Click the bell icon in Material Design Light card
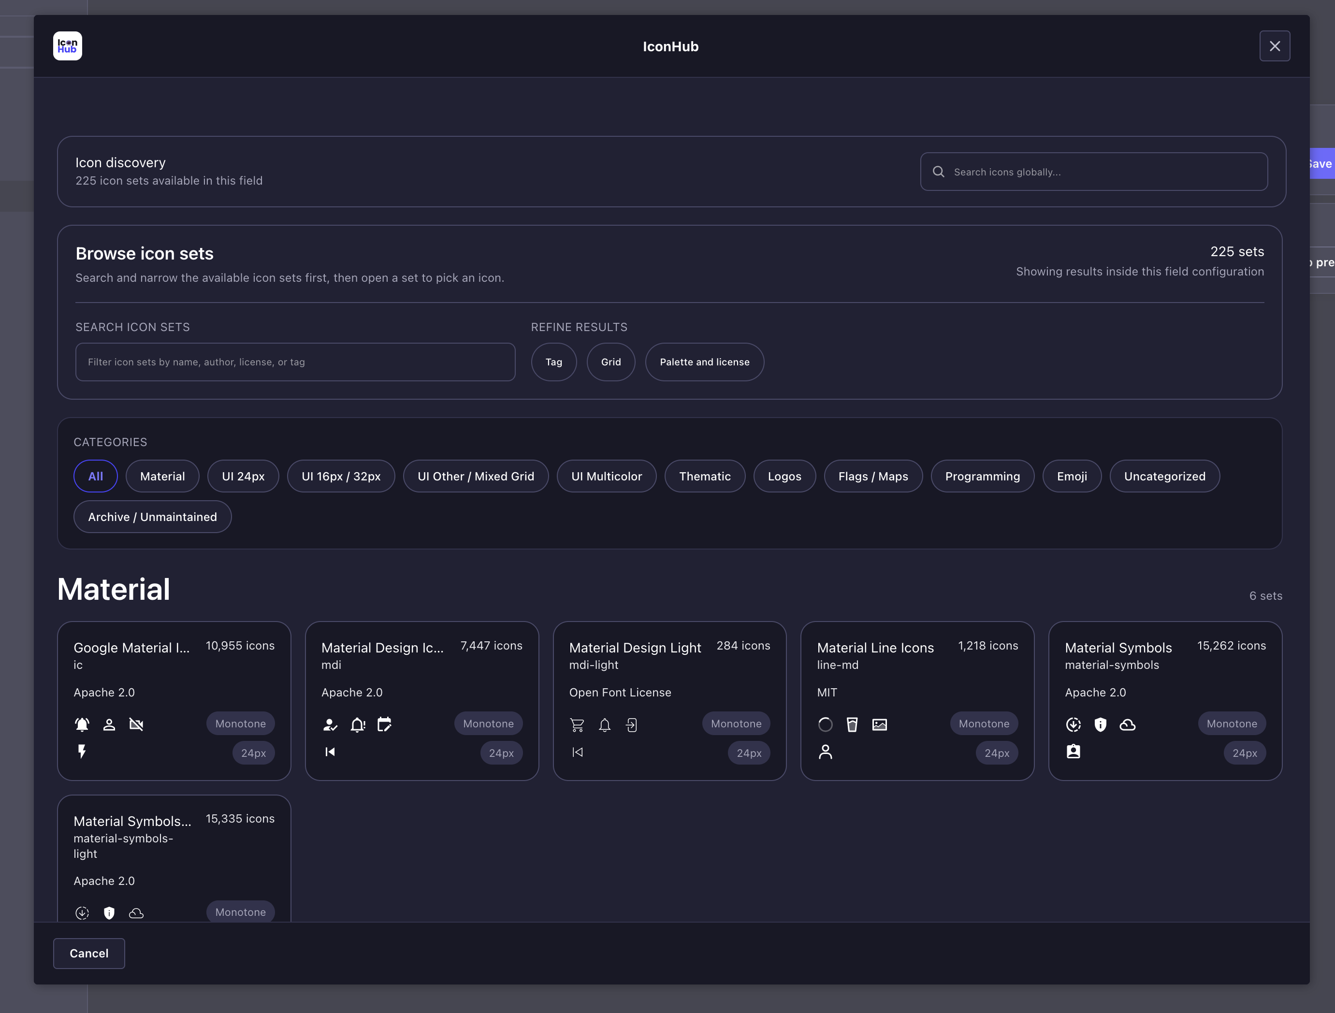1335x1013 pixels. tap(605, 724)
